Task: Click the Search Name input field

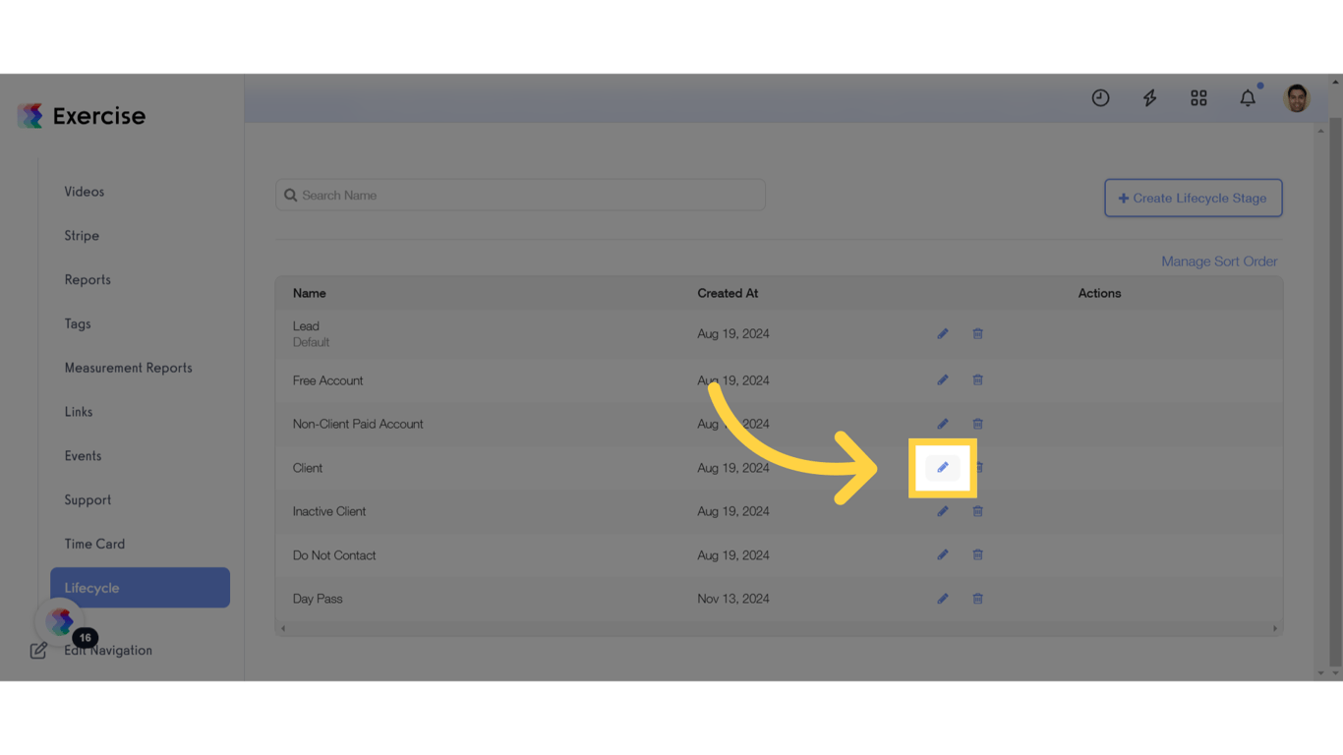Action: pos(520,195)
